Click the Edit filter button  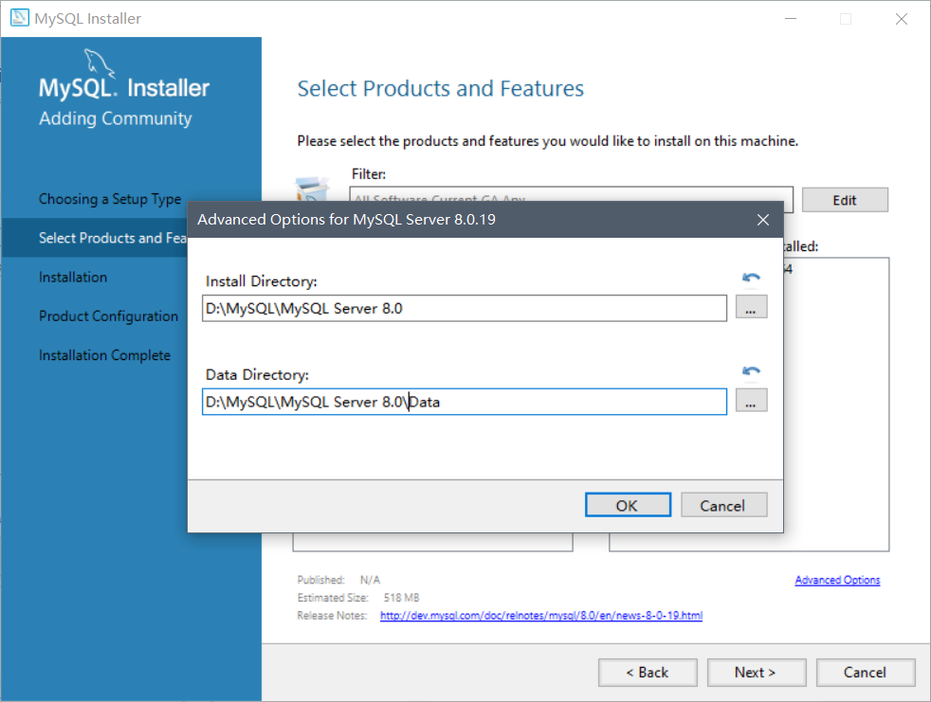[x=845, y=200]
